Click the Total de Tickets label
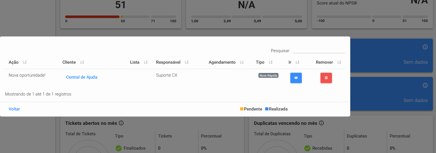The width and height of the screenshot is (436, 153). coord(80,134)
